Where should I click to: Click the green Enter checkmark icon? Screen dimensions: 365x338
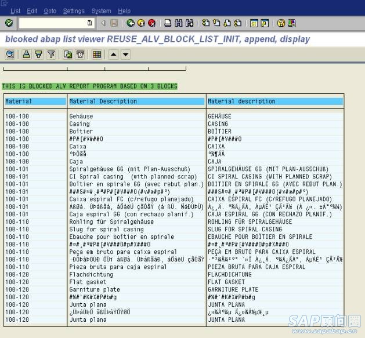[x=9, y=23]
